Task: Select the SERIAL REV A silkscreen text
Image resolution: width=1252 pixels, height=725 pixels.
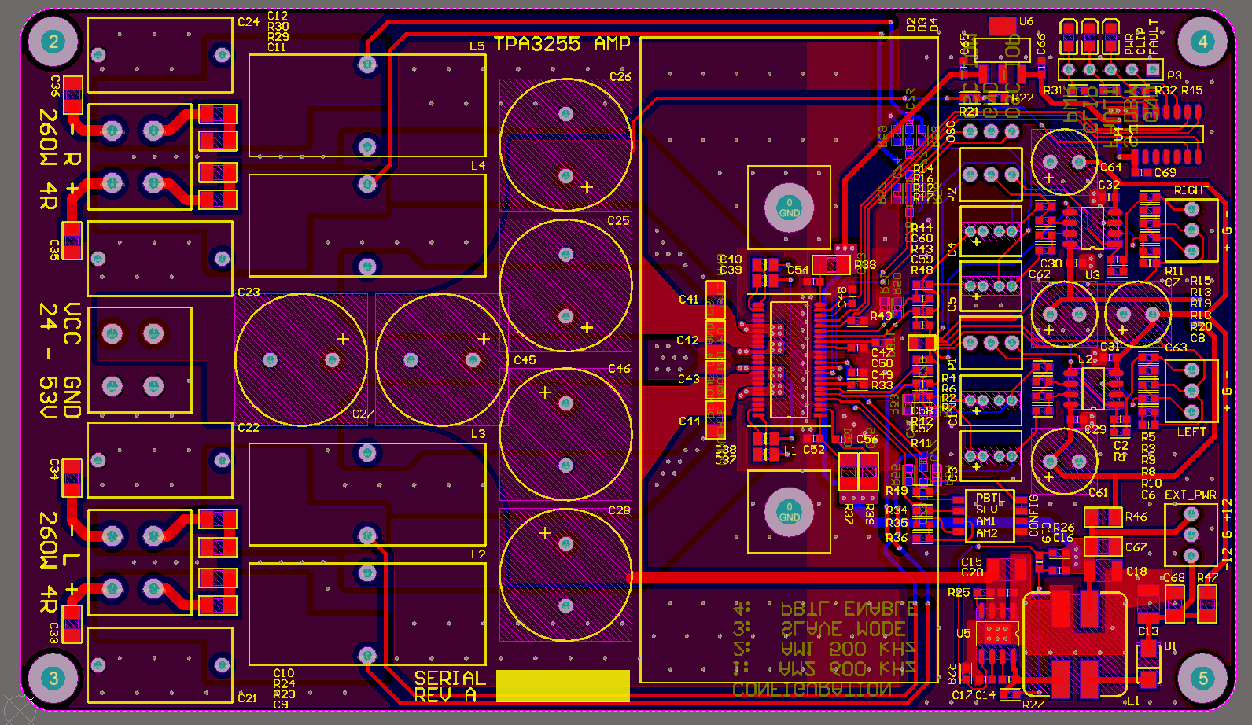Action: 450,686
